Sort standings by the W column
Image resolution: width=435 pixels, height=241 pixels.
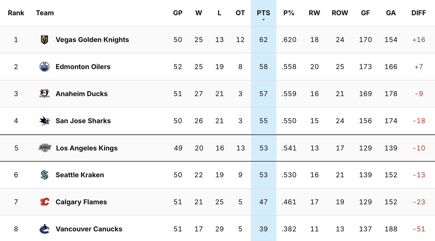tap(199, 13)
